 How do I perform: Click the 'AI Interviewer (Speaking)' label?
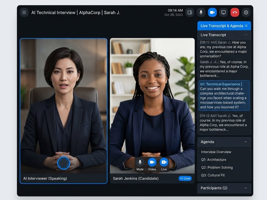45,178
